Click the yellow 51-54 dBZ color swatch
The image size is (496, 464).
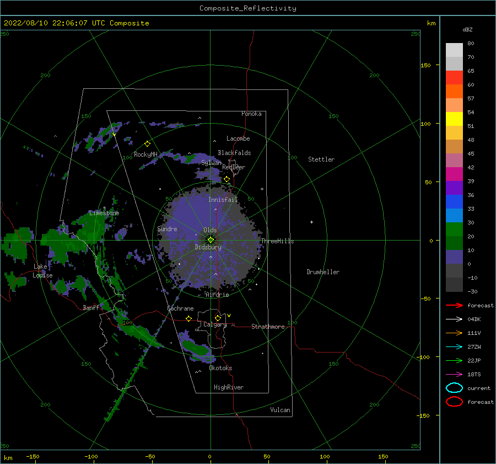click(x=454, y=119)
